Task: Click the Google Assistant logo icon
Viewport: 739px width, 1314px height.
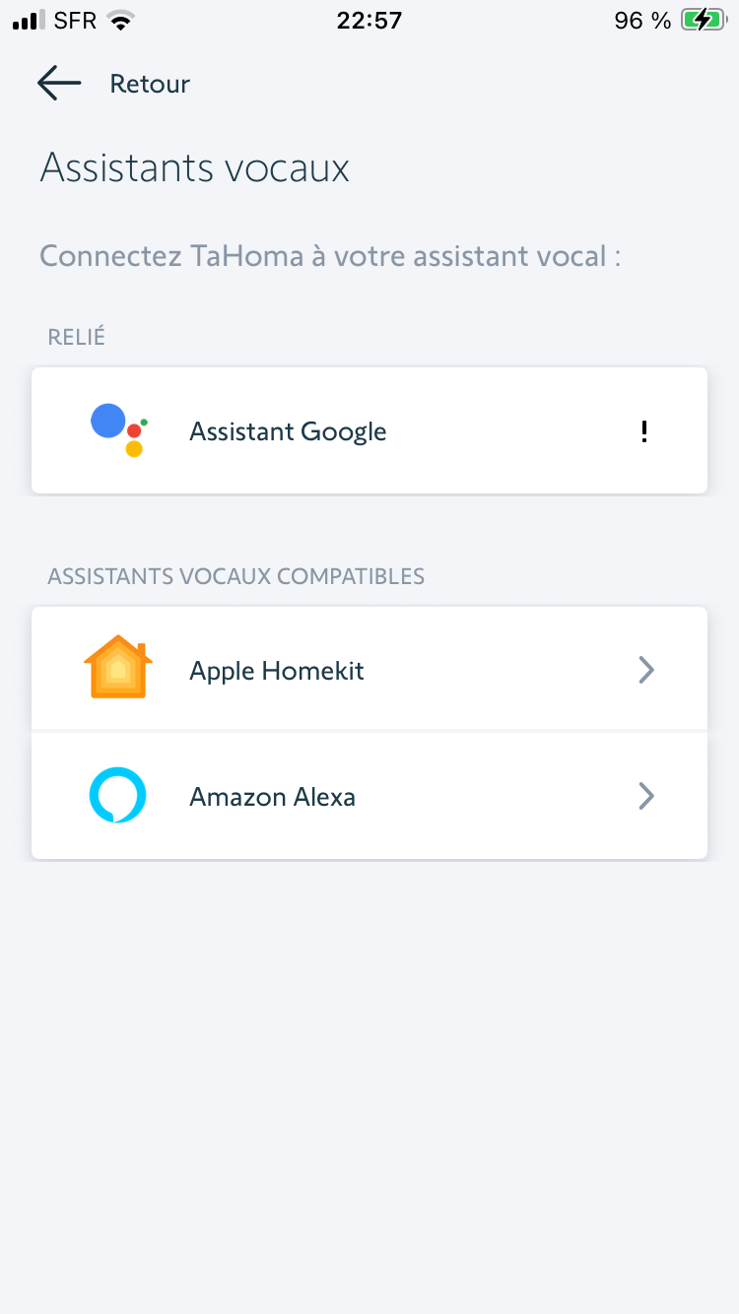Action: 118,430
